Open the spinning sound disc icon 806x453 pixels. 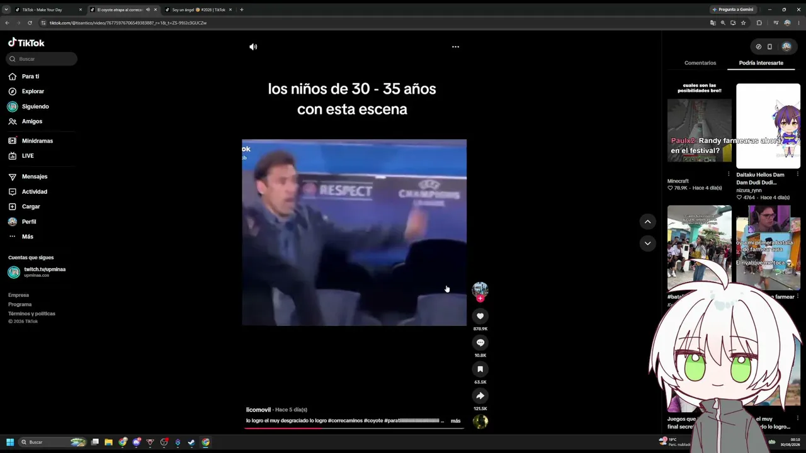tap(480, 422)
